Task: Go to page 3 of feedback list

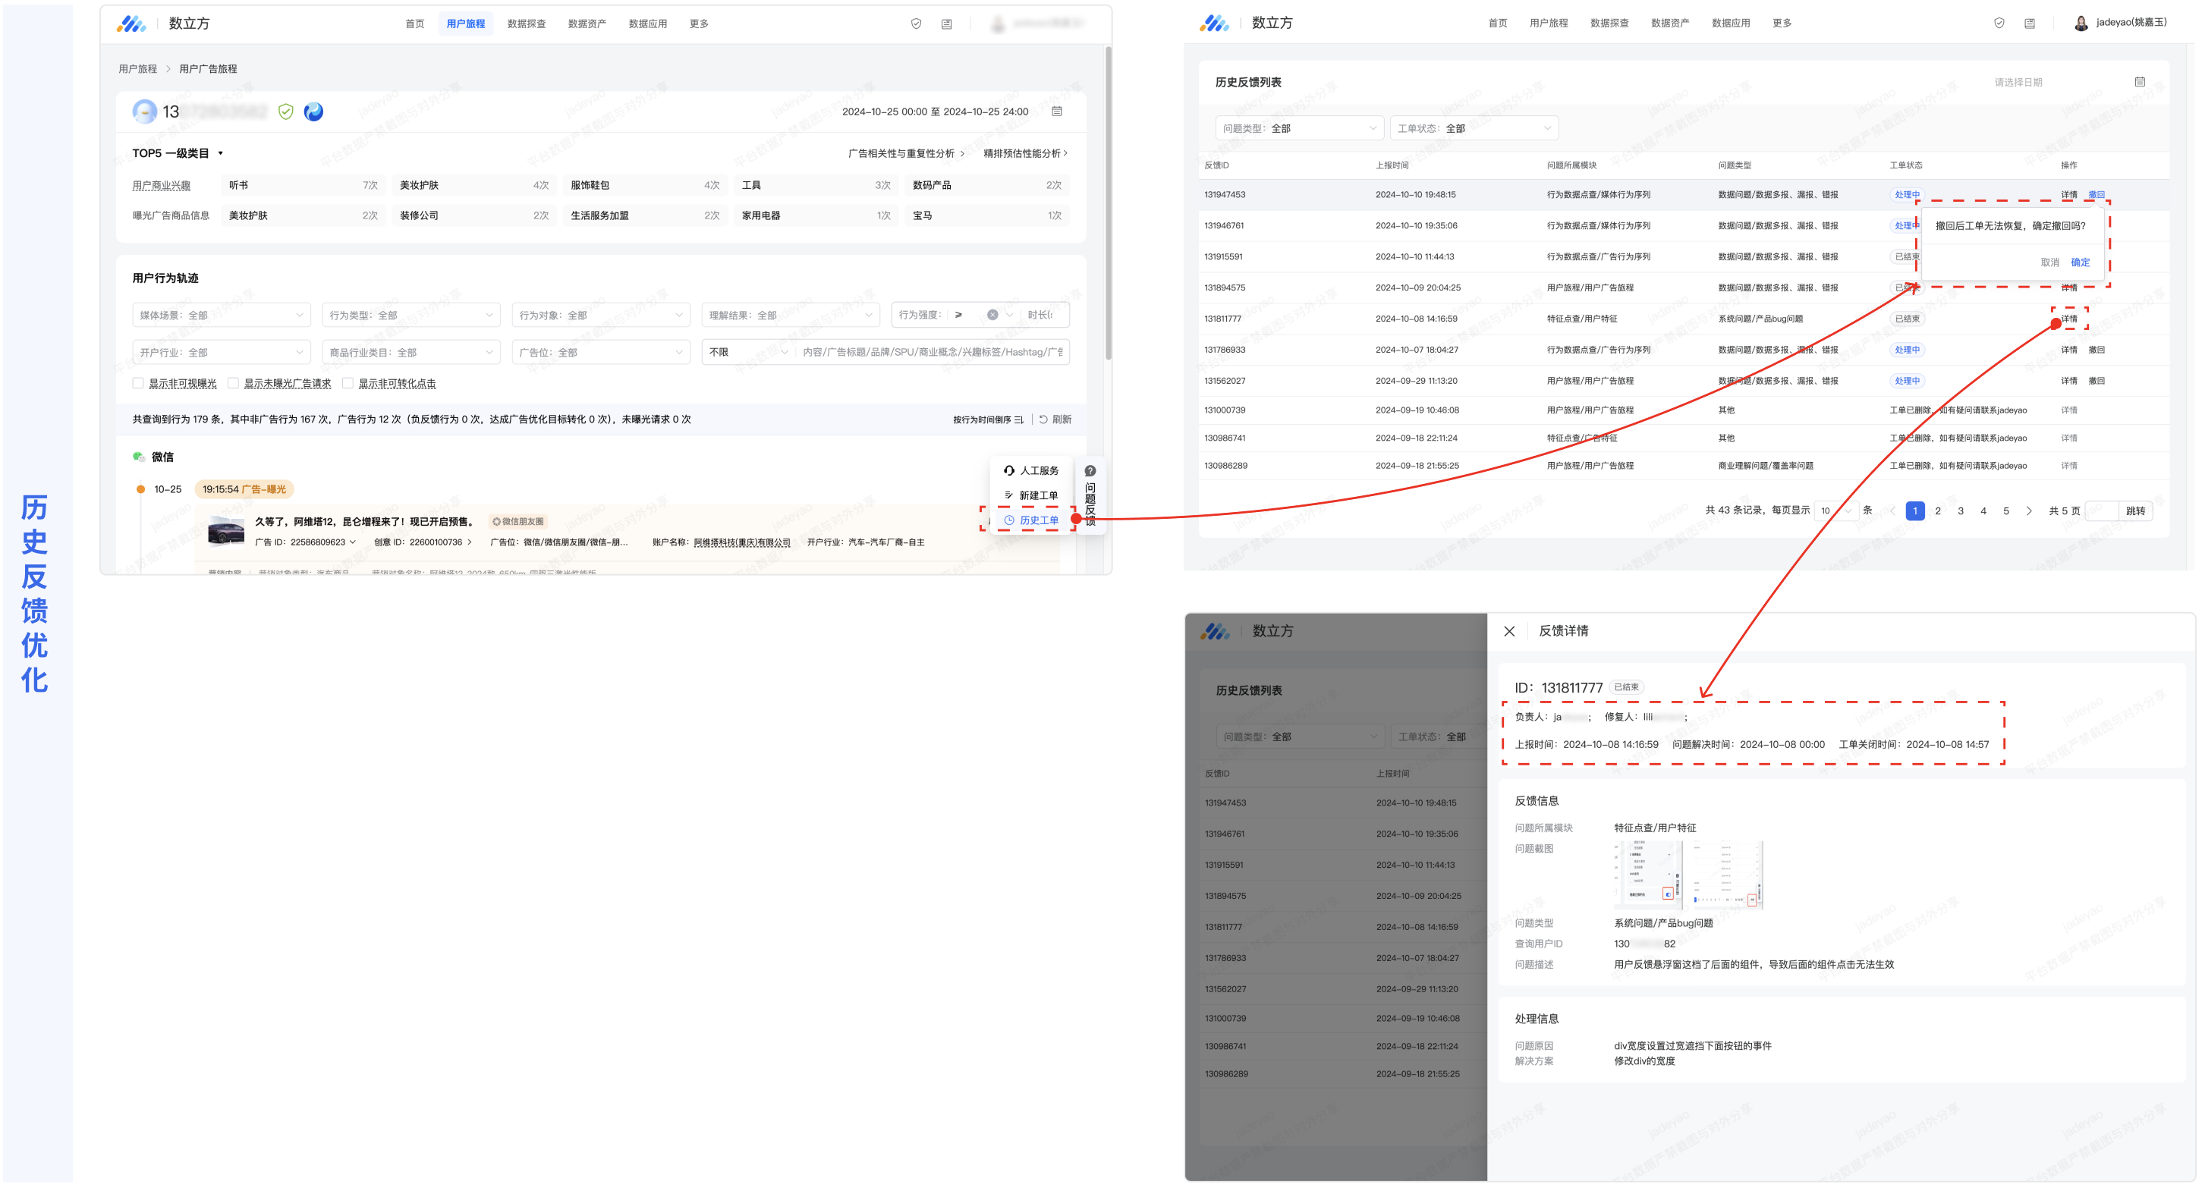Action: pos(1960,511)
